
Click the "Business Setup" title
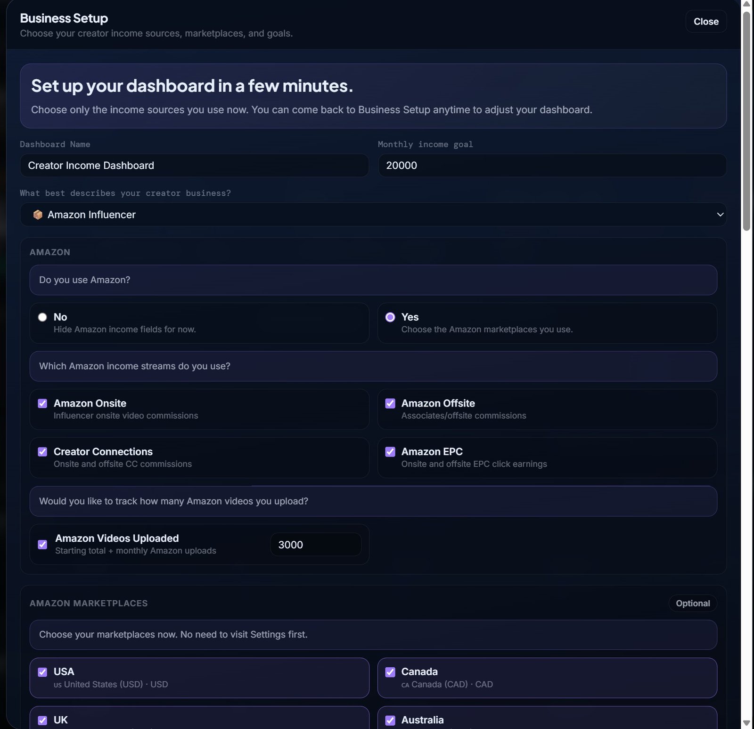click(64, 18)
